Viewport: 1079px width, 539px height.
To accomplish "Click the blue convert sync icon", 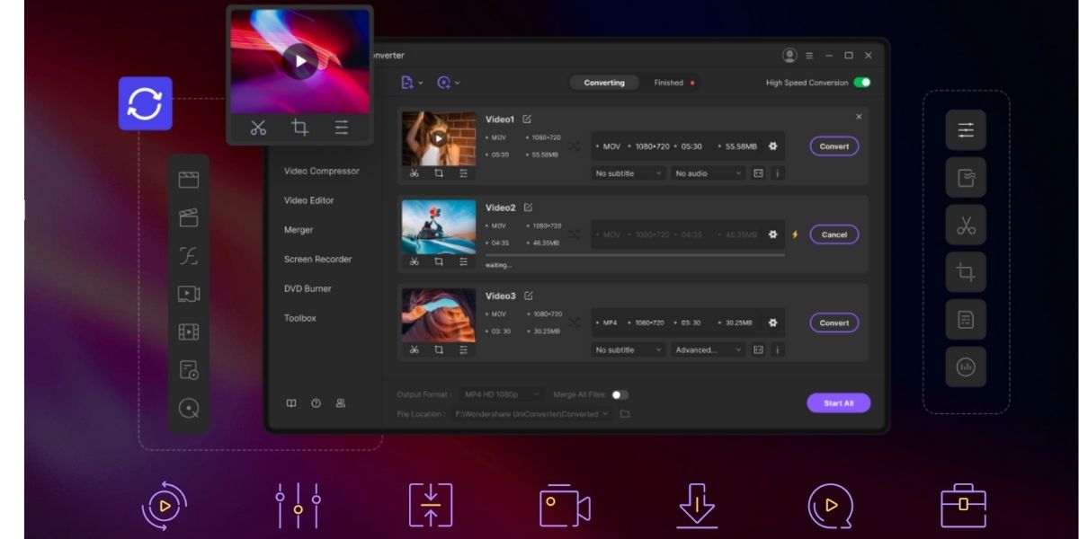I will coord(145,103).
